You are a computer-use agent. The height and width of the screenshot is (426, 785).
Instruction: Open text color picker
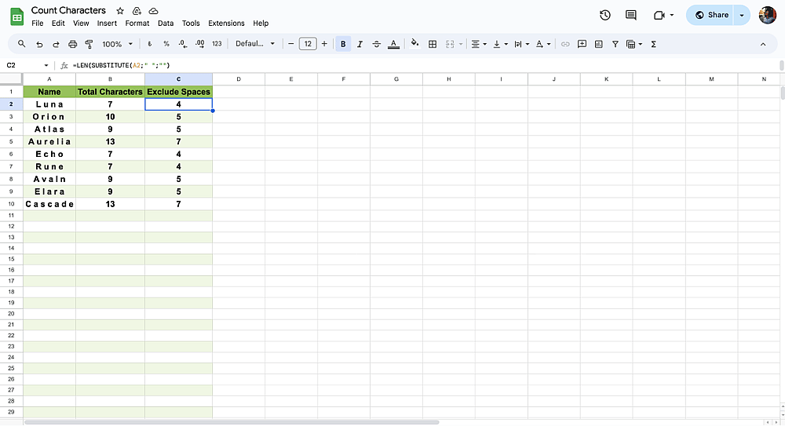click(x=394, y=44)
